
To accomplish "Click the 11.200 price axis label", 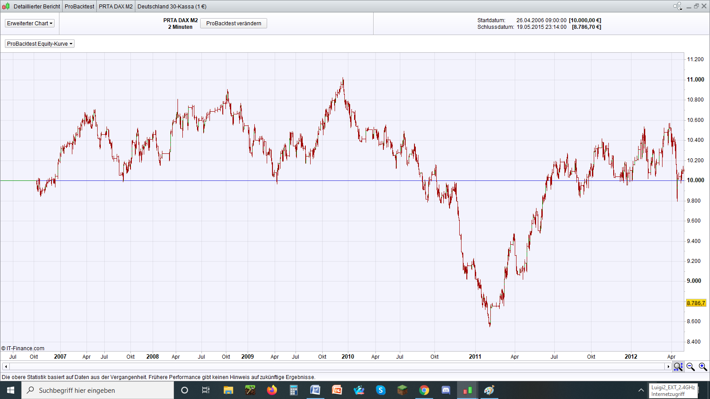I will (695, 59).
